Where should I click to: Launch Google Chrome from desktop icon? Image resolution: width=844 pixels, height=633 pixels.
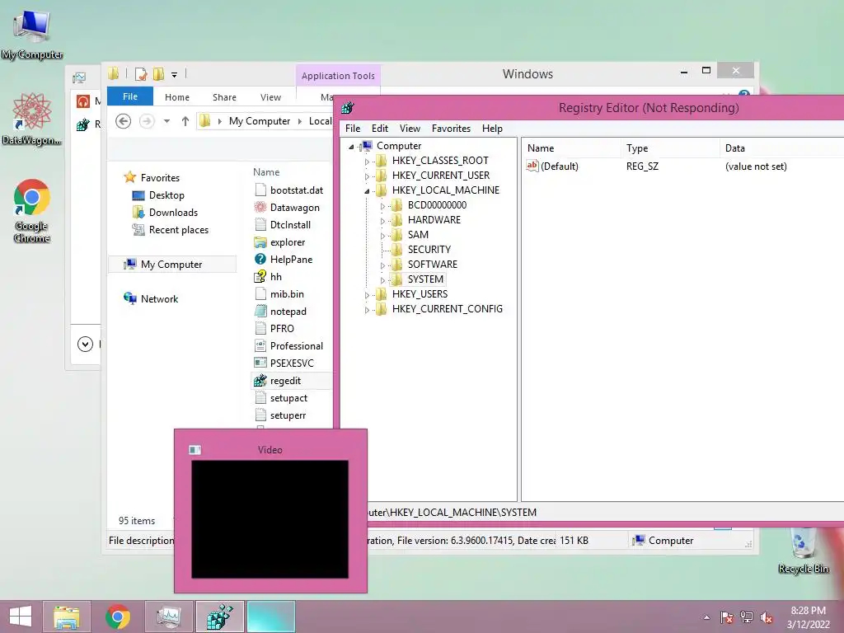[32, 210]
